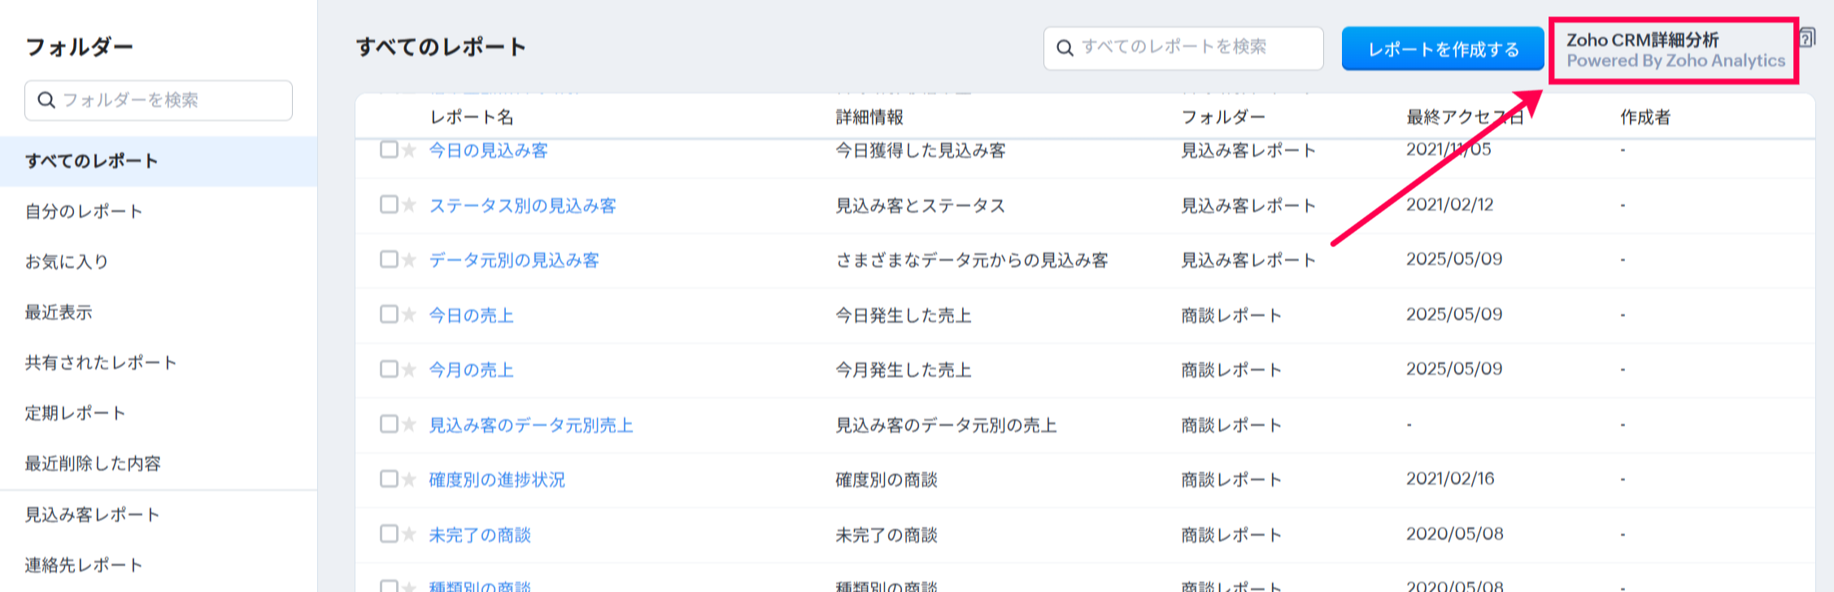Open the 見込み客レポート folder in sidebar
This screenshot has height=592, width=1834.
pyautogui.click(x=92, y=515)
